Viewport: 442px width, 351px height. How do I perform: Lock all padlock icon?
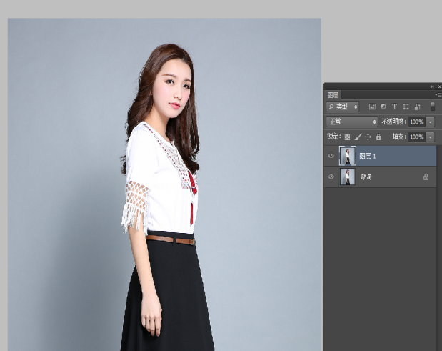[x=378, y=137]
